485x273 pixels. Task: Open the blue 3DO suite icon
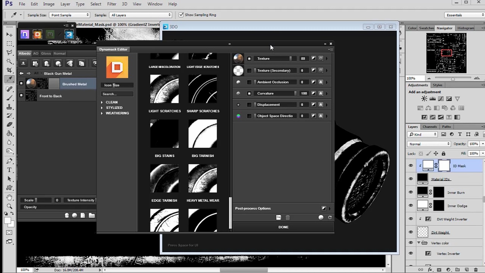69,34
